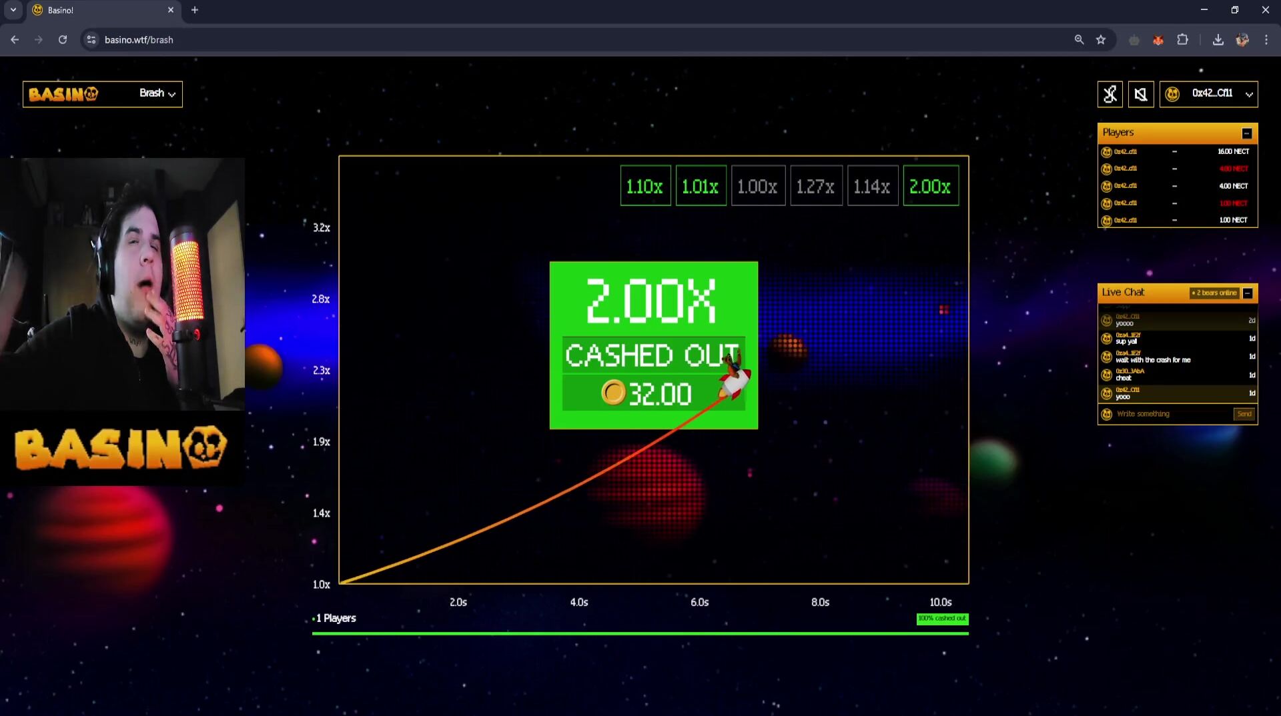
Task: Click the avatar next to the yoooo message
Action: [1107, 321]
